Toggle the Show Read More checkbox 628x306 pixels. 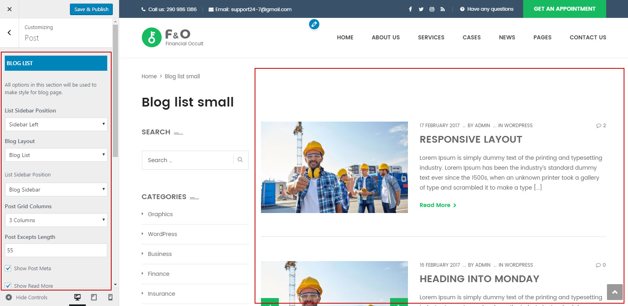tap(8, 285)
